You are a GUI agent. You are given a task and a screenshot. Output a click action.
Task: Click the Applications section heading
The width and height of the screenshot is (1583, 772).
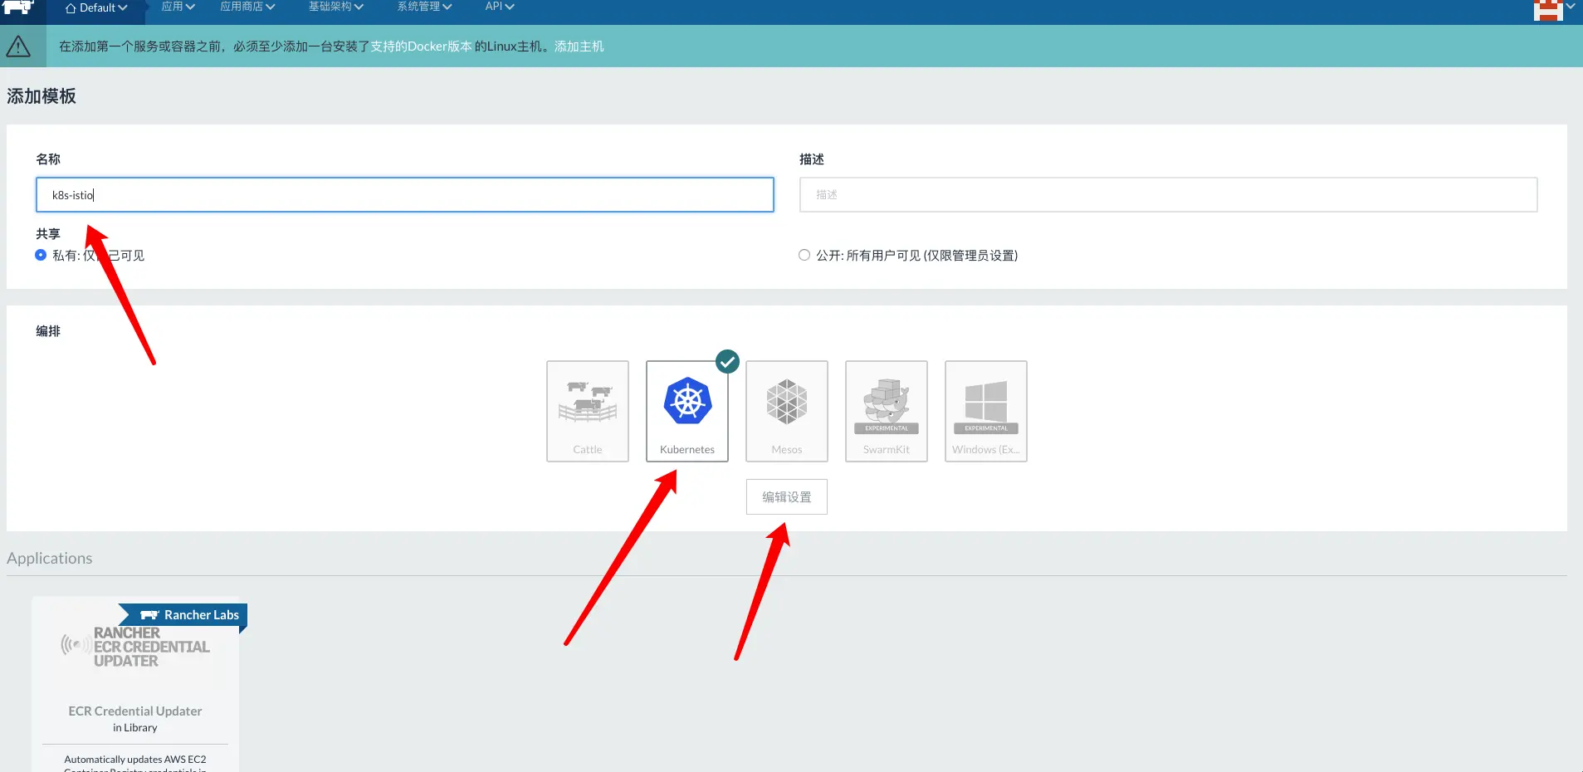coord(50,559)
